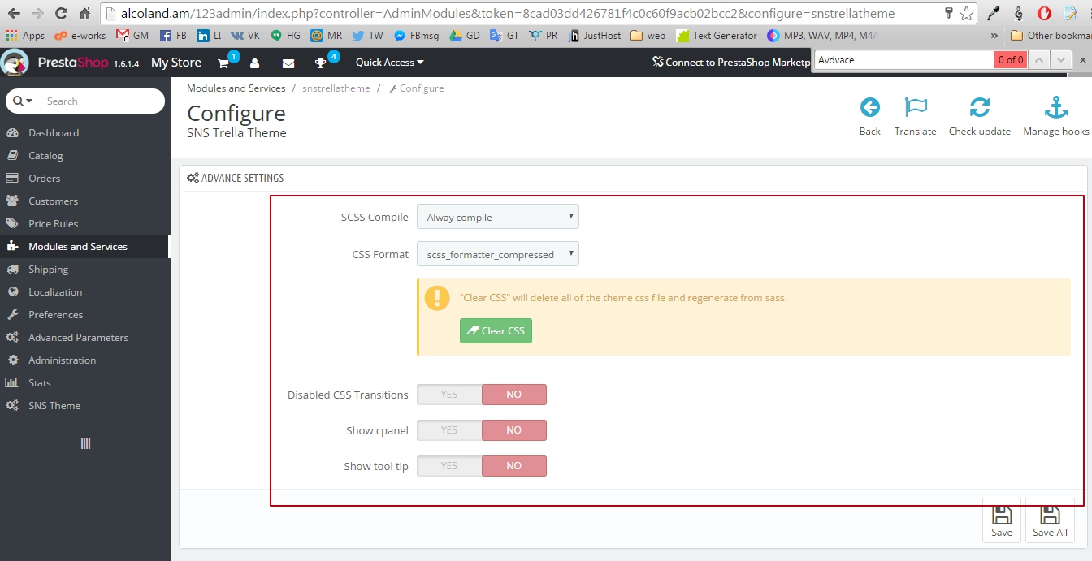Image resolution: width=1092 pixels, height=561 pixels.
Task: Go to Advanced Parameters in sidebar
Action: [78, 338]
